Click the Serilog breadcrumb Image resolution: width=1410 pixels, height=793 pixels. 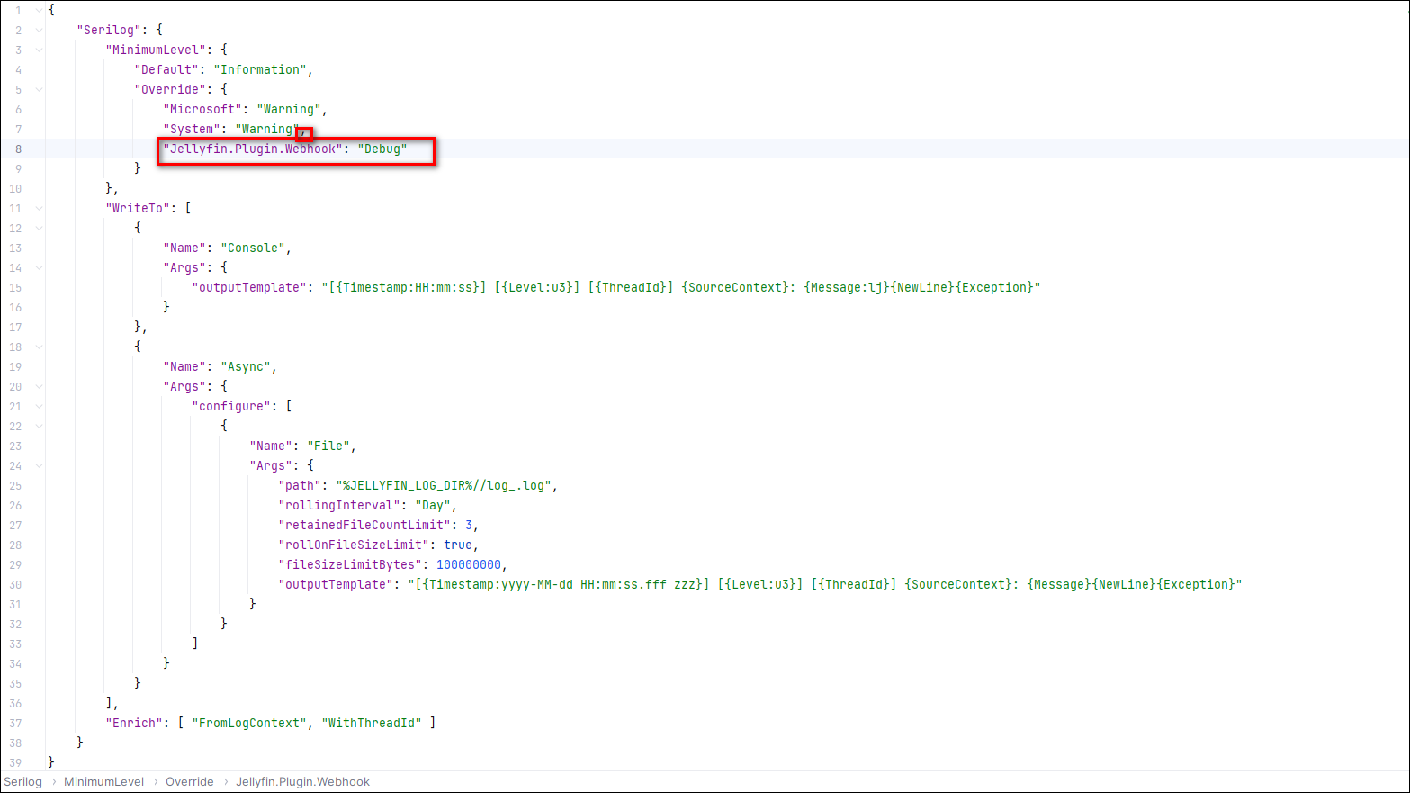23,781
